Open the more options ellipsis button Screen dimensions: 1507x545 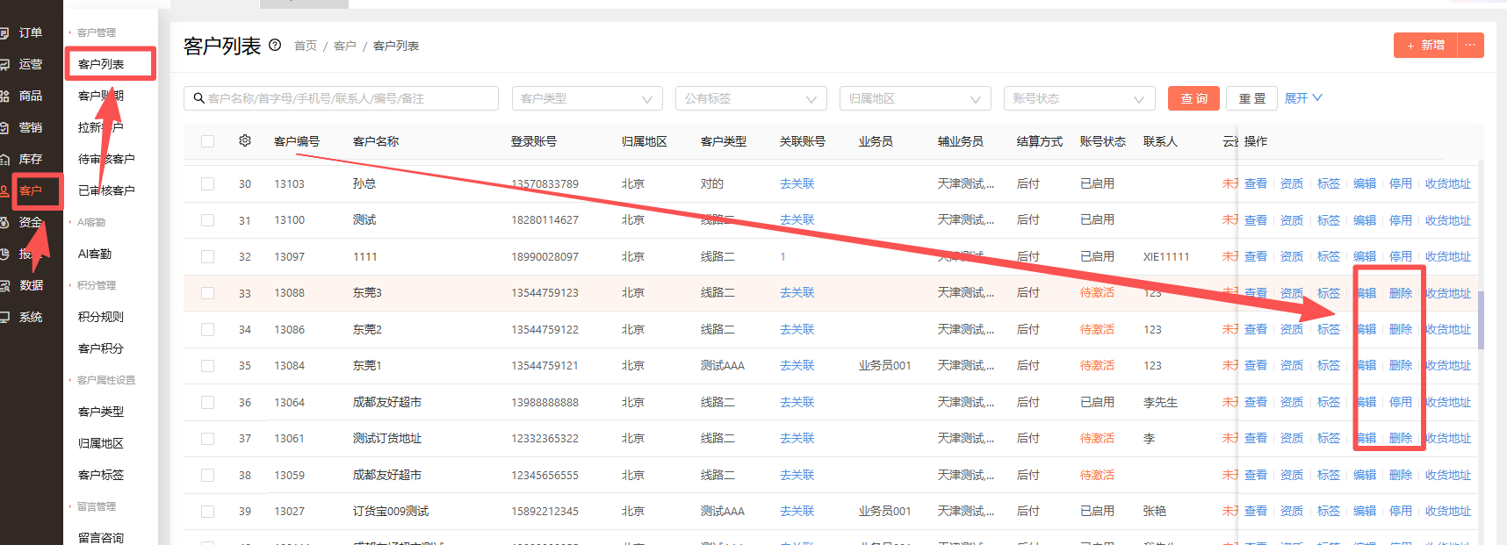click(1470, 45)
